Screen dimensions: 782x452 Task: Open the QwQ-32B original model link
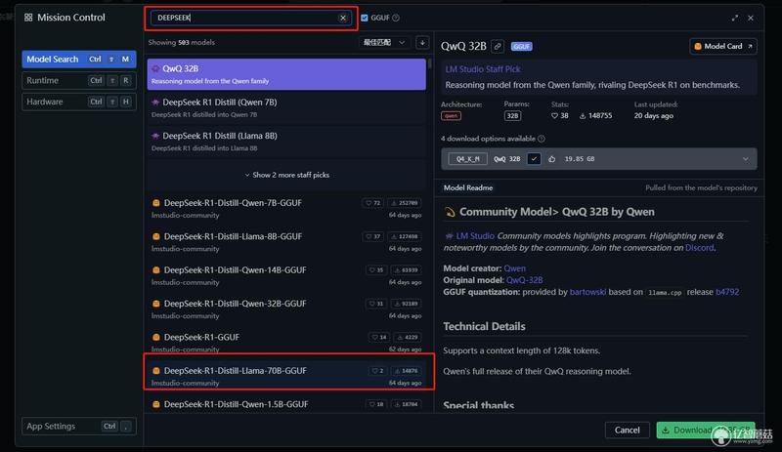524,280
